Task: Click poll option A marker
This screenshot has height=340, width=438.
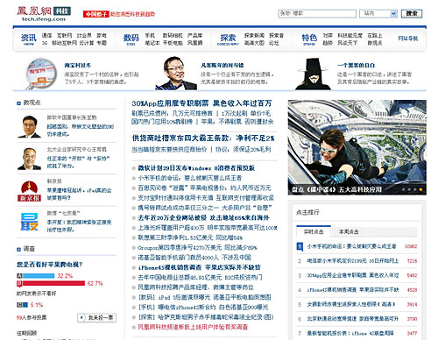Action: pos(19,276)
